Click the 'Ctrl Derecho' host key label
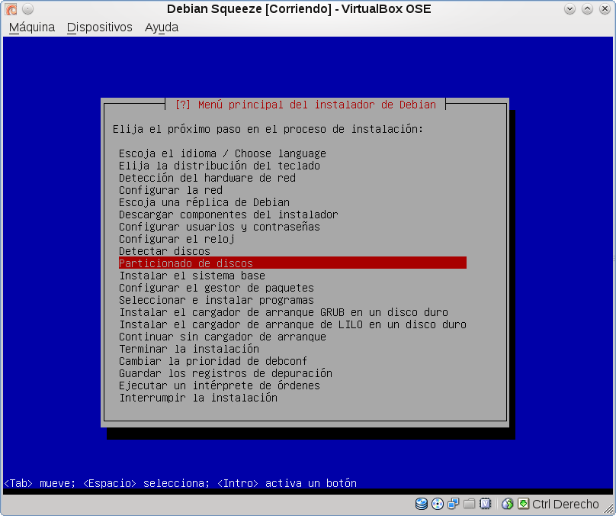Image resolution: width=616 pixels, height=516 pixels. pos(566,504)
